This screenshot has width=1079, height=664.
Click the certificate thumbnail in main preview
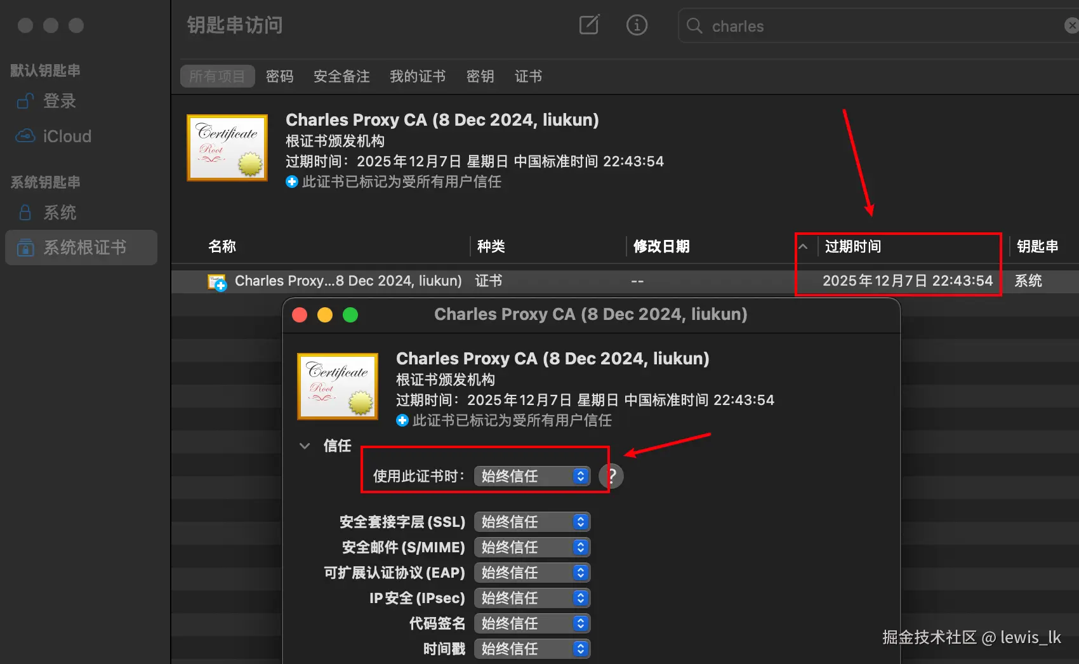click(227, 148)
